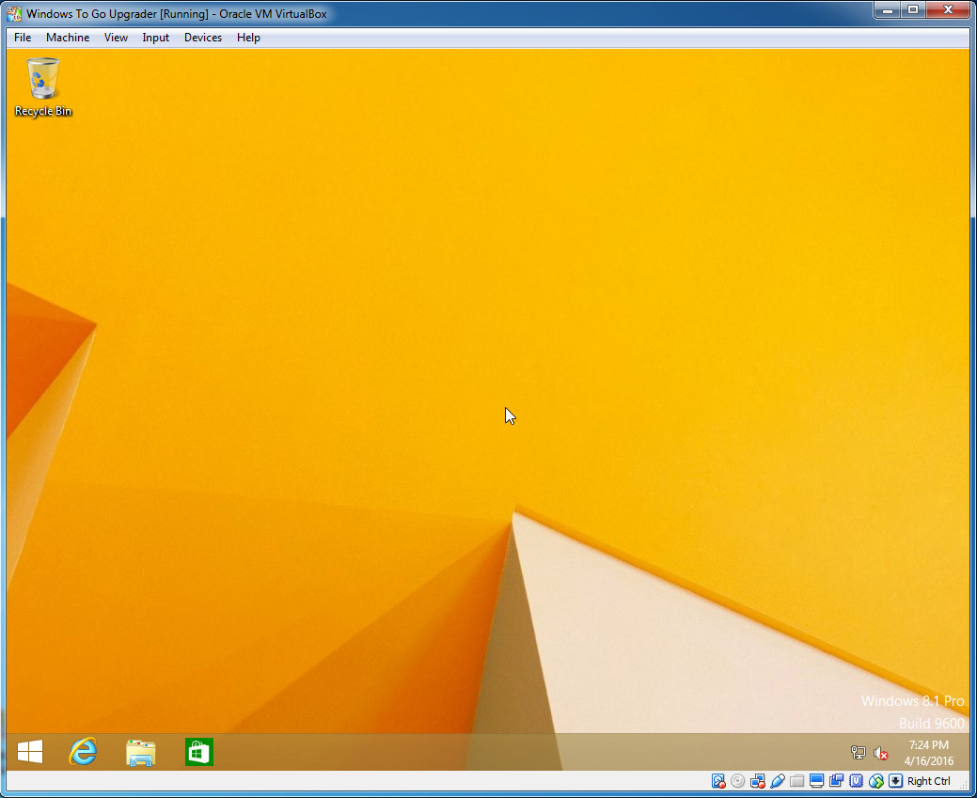Close the VirtualBox VM window
This screenshot has height=798, width=977.
pos(949,10)
